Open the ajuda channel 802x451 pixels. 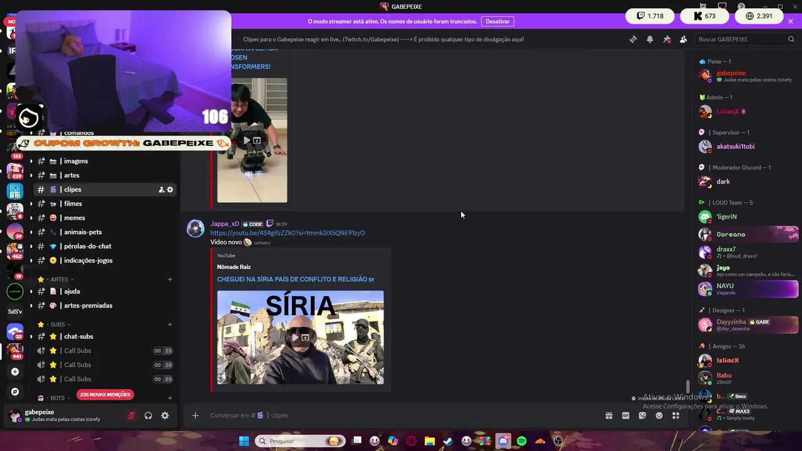103,291
